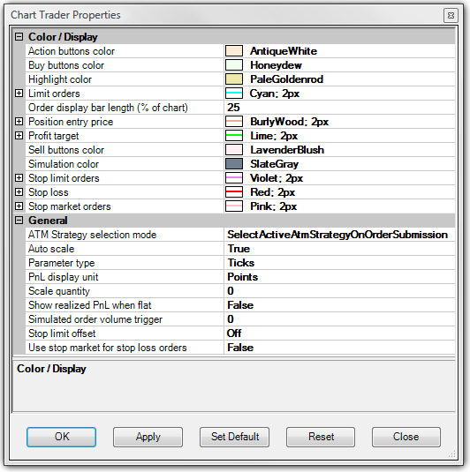Screen dimensions: 470x472
Task: Select the Buy buttons color row label
Action: pos(66,65)
